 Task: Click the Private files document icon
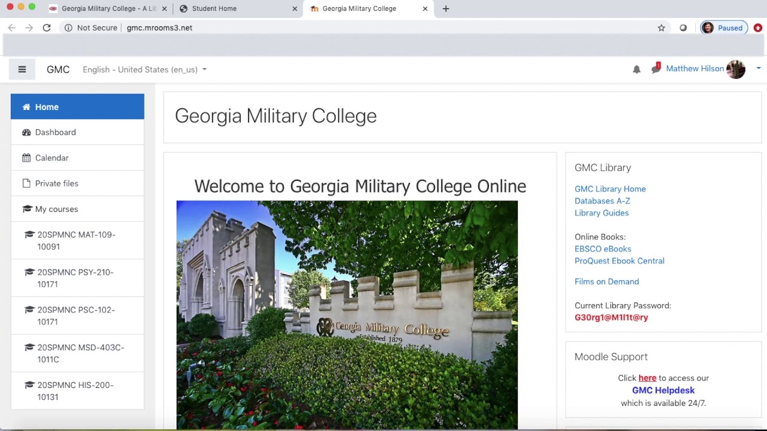tap(26, 184)
